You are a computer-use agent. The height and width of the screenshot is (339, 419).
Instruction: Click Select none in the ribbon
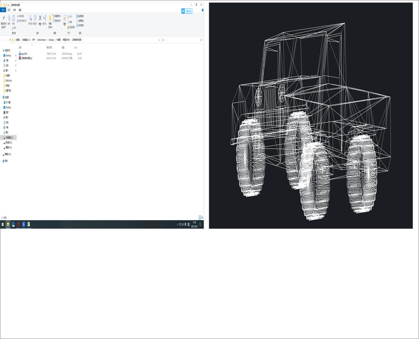click(80, 21)
